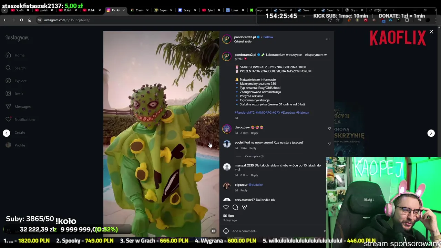Open the #DaroLew hashtag
441x248 pixels.
[288, 113]
